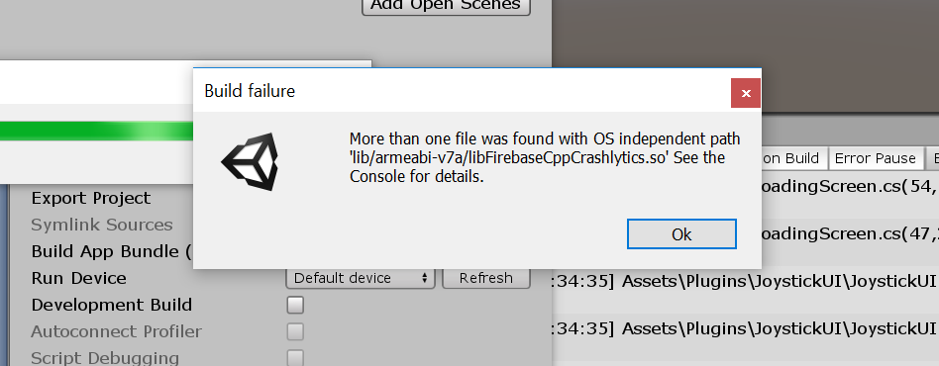
Task: Select the first JoystickUI console log entry
Action: (x=745, y=281)
